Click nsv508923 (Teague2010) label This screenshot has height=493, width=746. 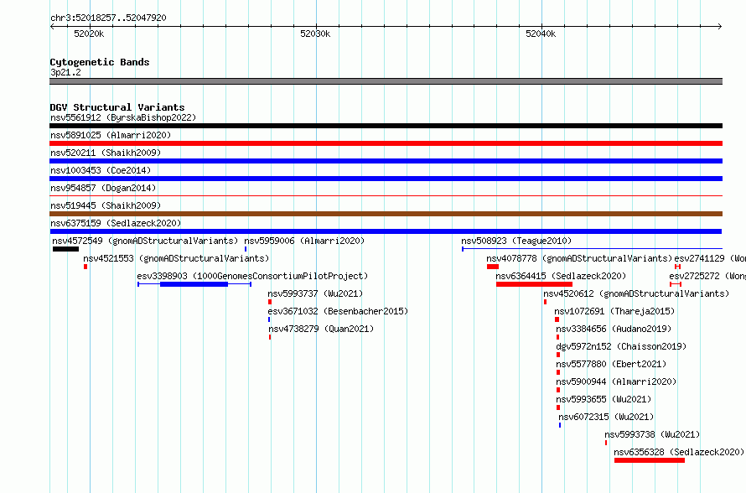[x=516, y=241]
